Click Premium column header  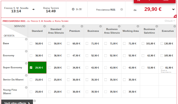[x=74, y=31]
